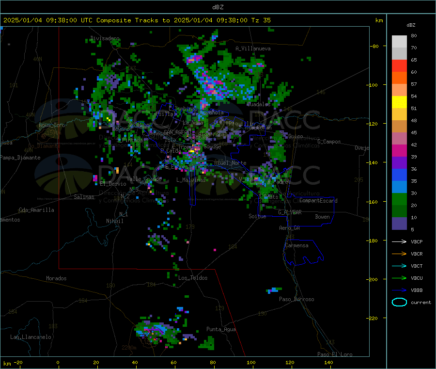Click the Lag.Llancanelo map label
Screen dimensions: 436x369
31,337
